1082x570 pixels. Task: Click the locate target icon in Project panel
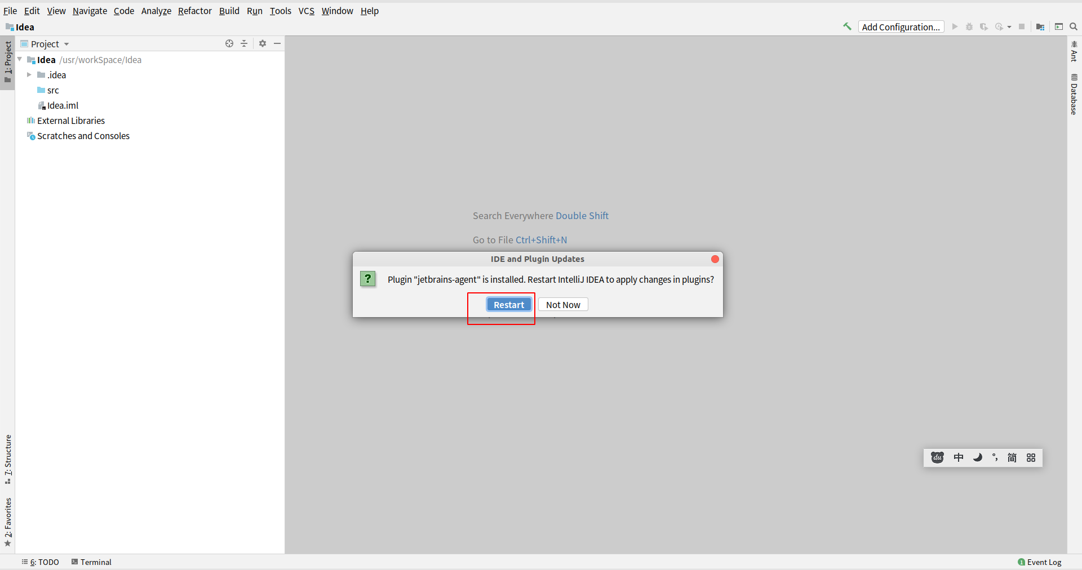click(x=229, y=43)
